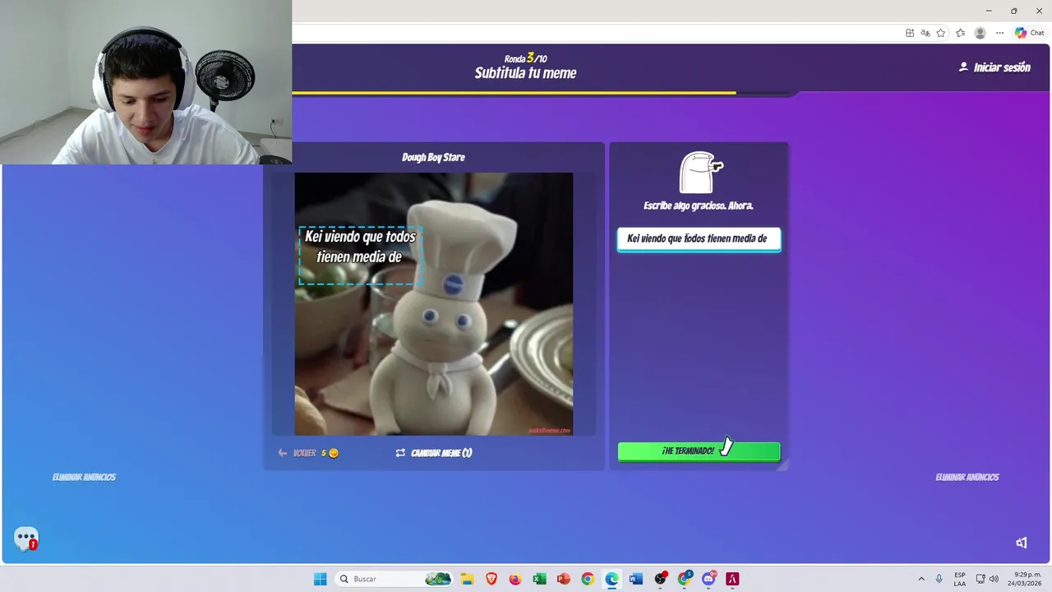
Task: Open PowerPoint from the taskbar
Action: (x=563, y=579)
